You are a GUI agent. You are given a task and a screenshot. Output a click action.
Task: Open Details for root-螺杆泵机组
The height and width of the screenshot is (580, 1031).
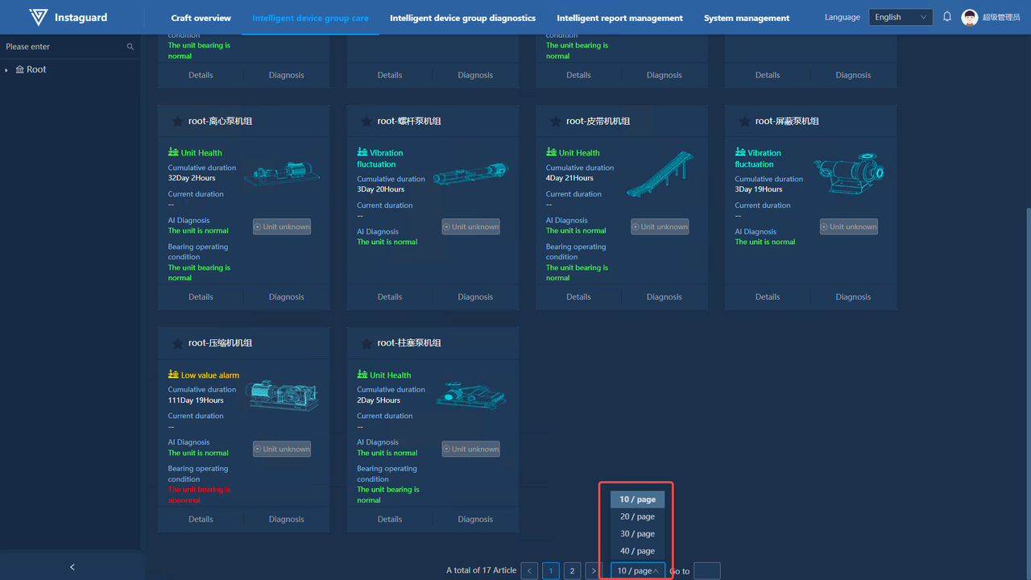[390, 297]
